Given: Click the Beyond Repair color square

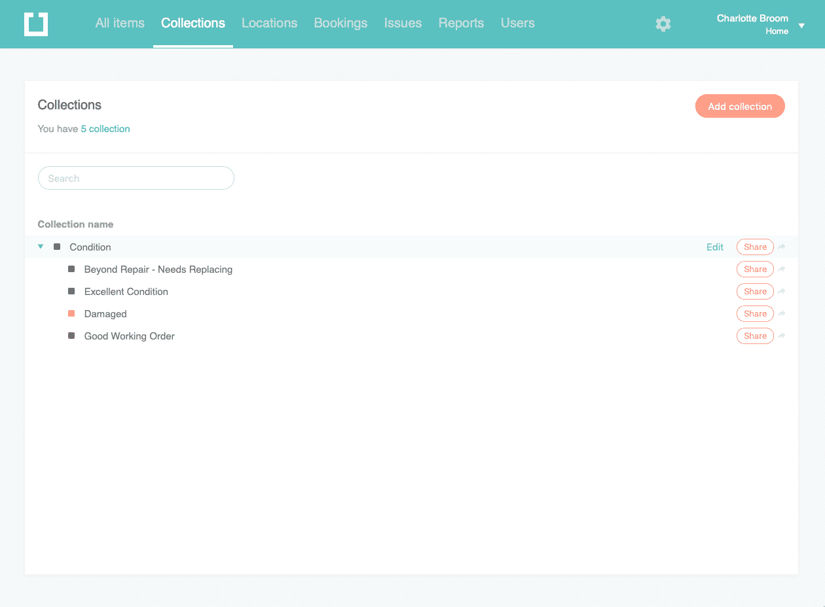Looking at the screenshot, I should point(71,269).
